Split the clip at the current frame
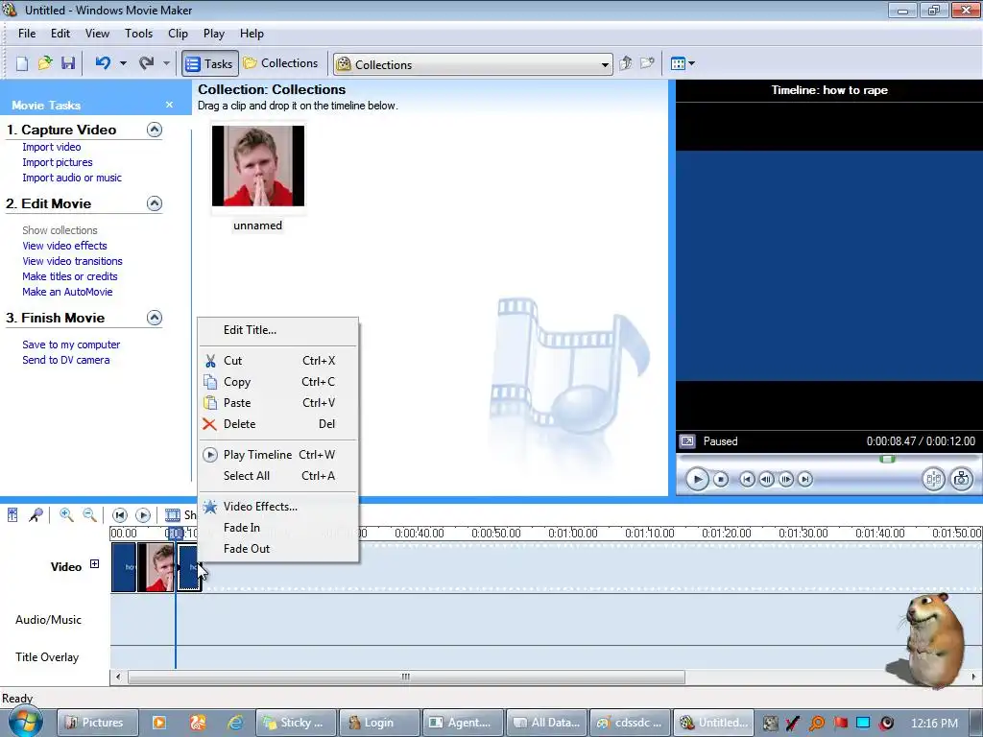 click(x=933, y=480)
